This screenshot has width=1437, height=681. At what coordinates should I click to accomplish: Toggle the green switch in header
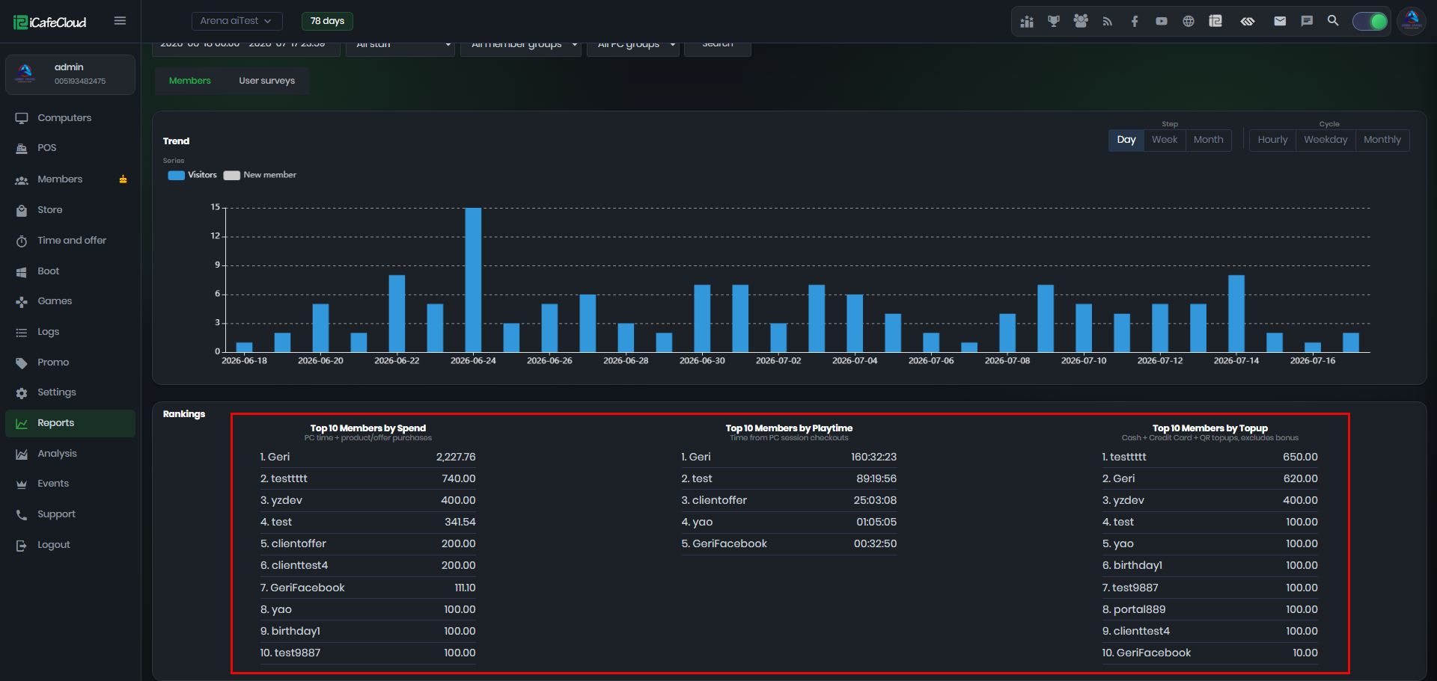tap(1370, 21)
